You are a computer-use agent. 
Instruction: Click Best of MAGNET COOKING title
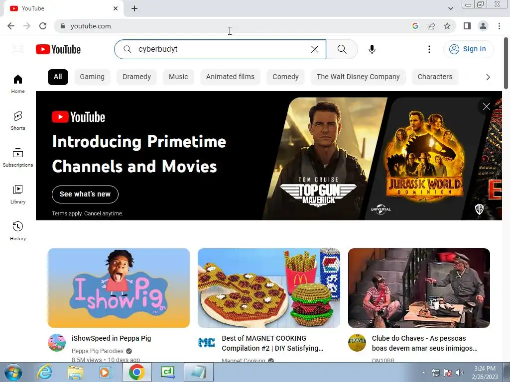[272, 343]
